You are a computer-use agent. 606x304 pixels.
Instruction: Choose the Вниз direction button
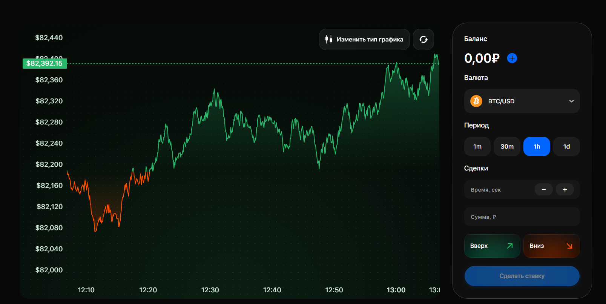(552, 246)
